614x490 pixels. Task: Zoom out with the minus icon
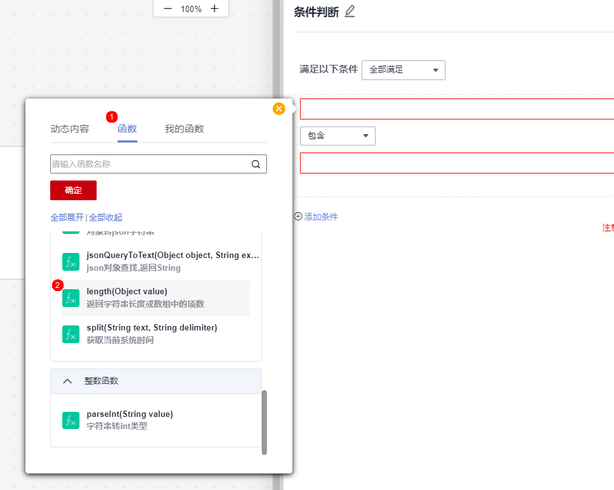point(168,9)
